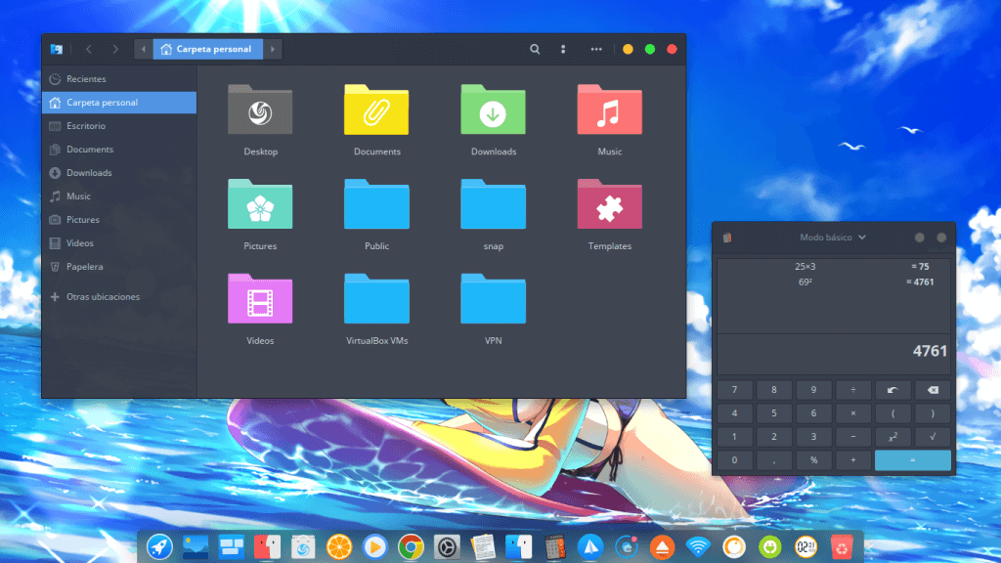Open the Wi-Fi icon in dock
Viewport: 1001px width, 563px height.
(698, 547)
